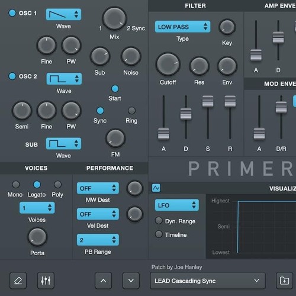Open SUB Wave selector
The height and width of the screenshot is (296, 296).
(63, 143)
